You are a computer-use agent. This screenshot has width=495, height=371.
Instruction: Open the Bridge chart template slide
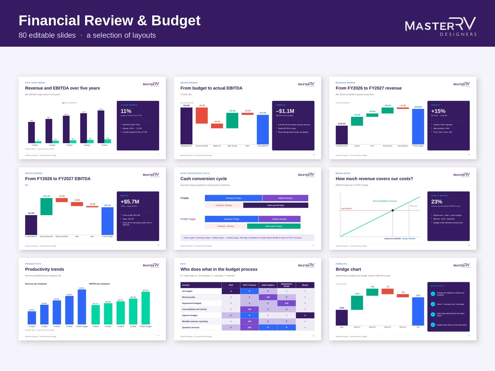tap(403, 299)
